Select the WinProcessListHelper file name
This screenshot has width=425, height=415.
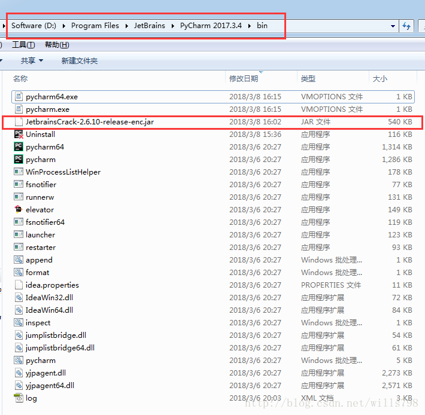pyautogui.click(x=63, y=172)
